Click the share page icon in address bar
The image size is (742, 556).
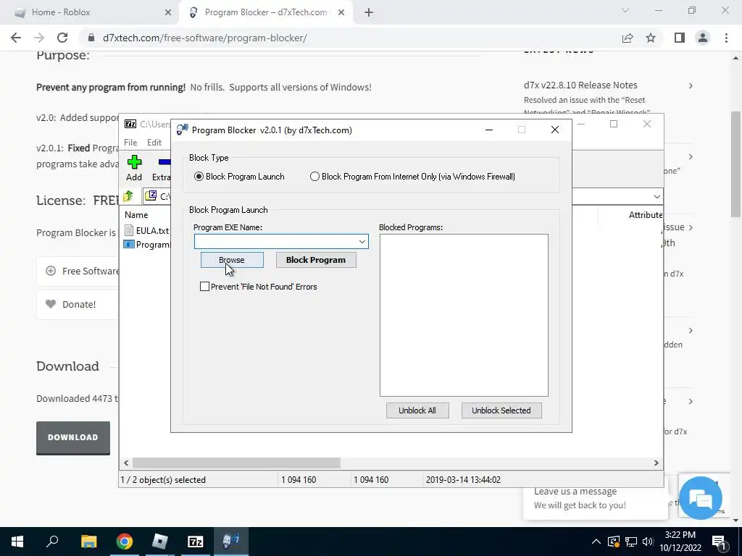pos(628,38)
